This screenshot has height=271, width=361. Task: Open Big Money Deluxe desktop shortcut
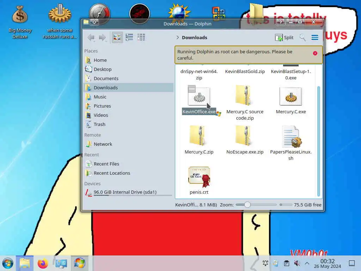(x=20, y=23)
